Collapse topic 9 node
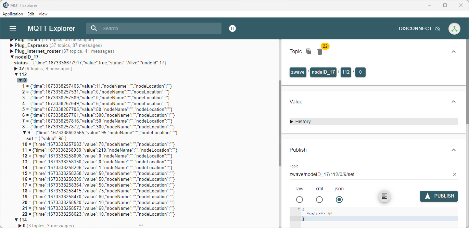 [25, 132]
